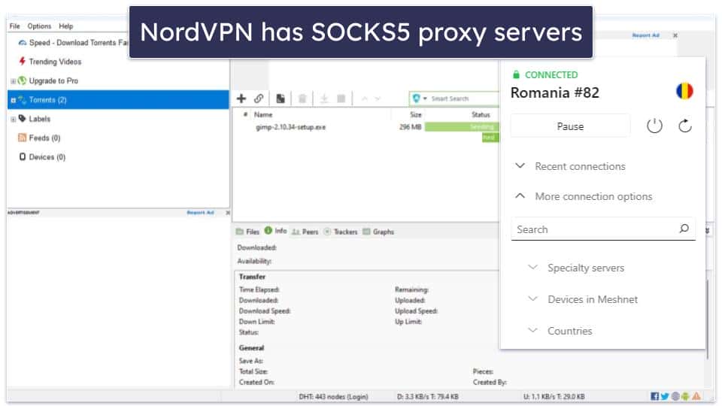Click the magnifier icon in NordVPN search
The image size is (722, 406).
pyautogui.click(x=684, y=229)
